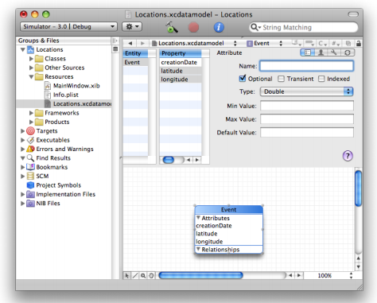Select the diagram zoom magnifier tool
Viewport: 377px width, 303px height.
143,275
